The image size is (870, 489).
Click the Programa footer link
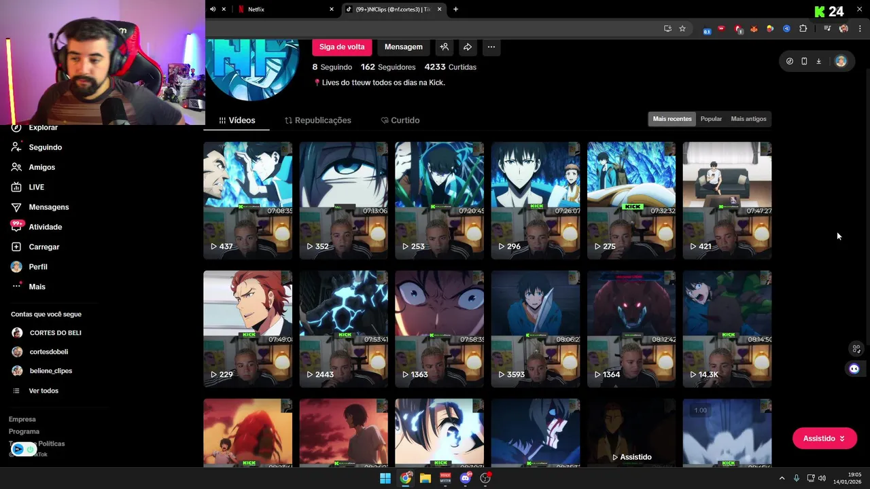pyautogui.click(x=24, y=431)
